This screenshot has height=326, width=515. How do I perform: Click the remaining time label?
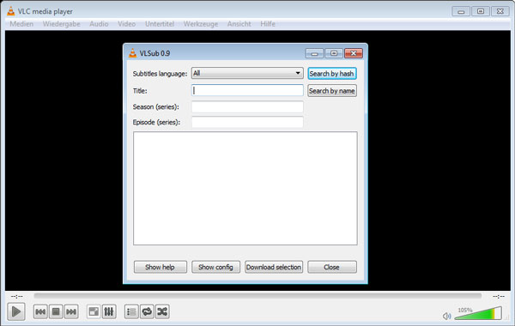pyautogui.click(x=499, y=297)
